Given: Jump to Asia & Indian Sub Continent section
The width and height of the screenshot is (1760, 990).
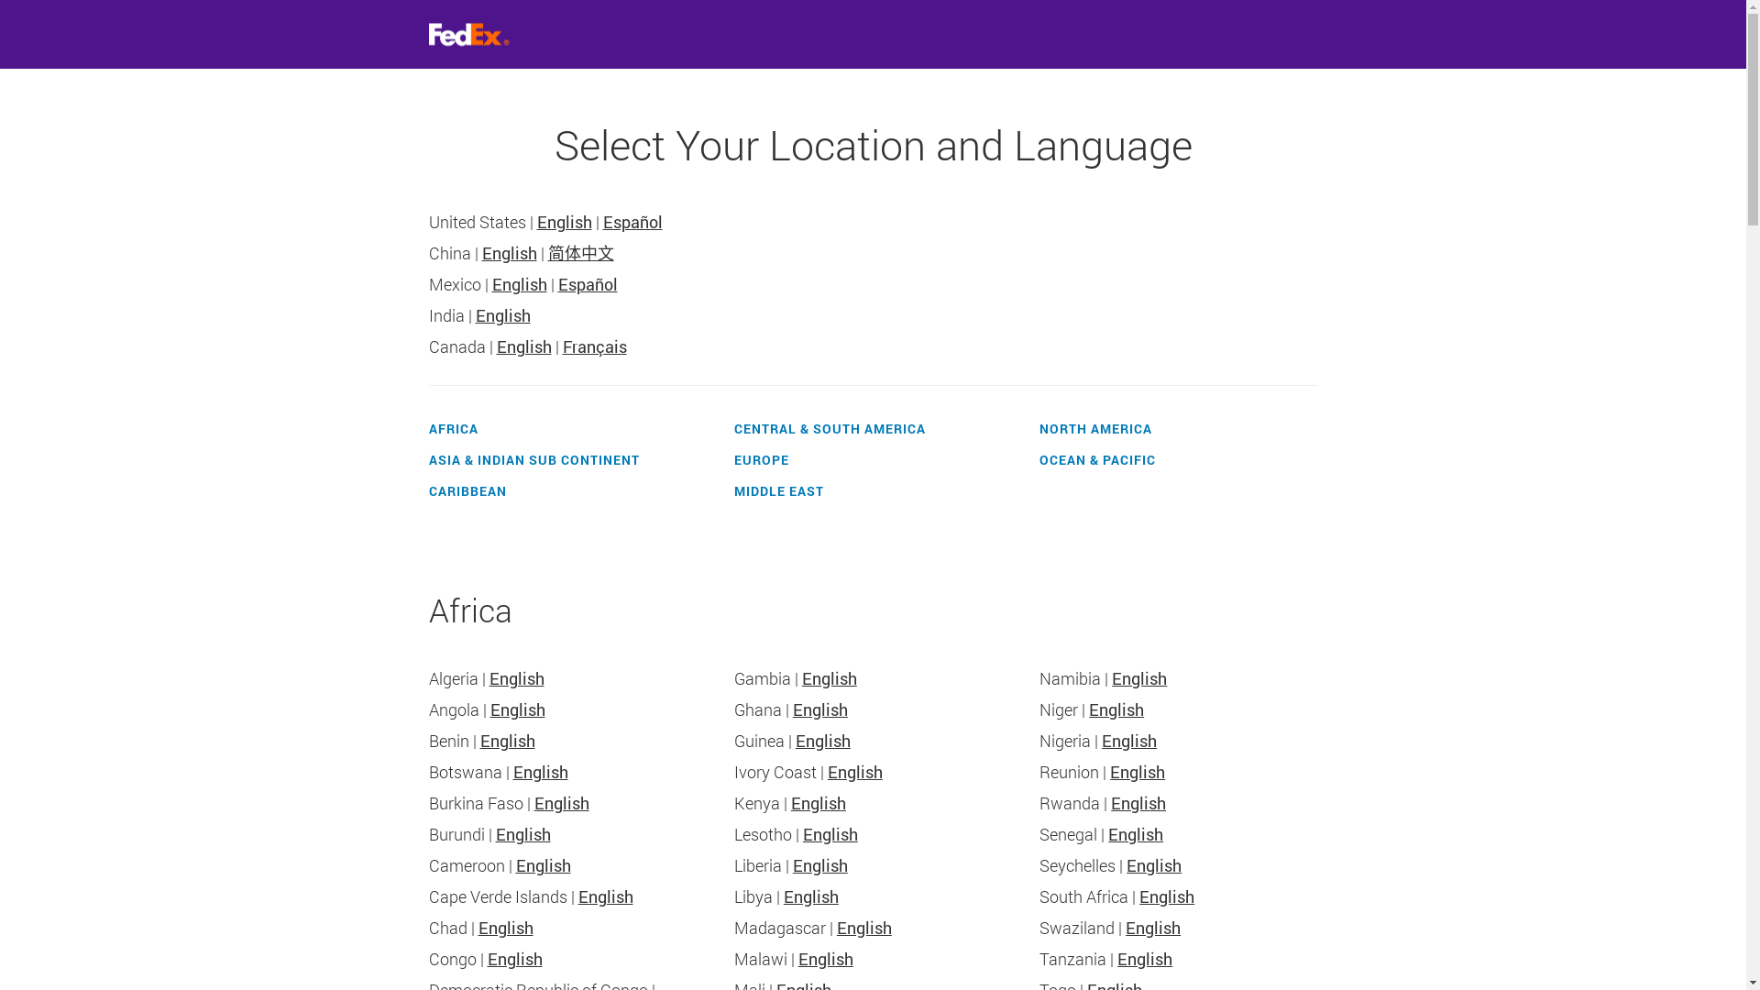Looking at the screenshot, I should (x=533, y=460).
